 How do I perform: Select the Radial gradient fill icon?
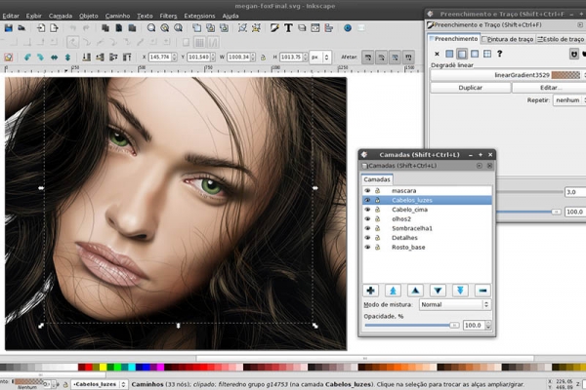(475, 54)
